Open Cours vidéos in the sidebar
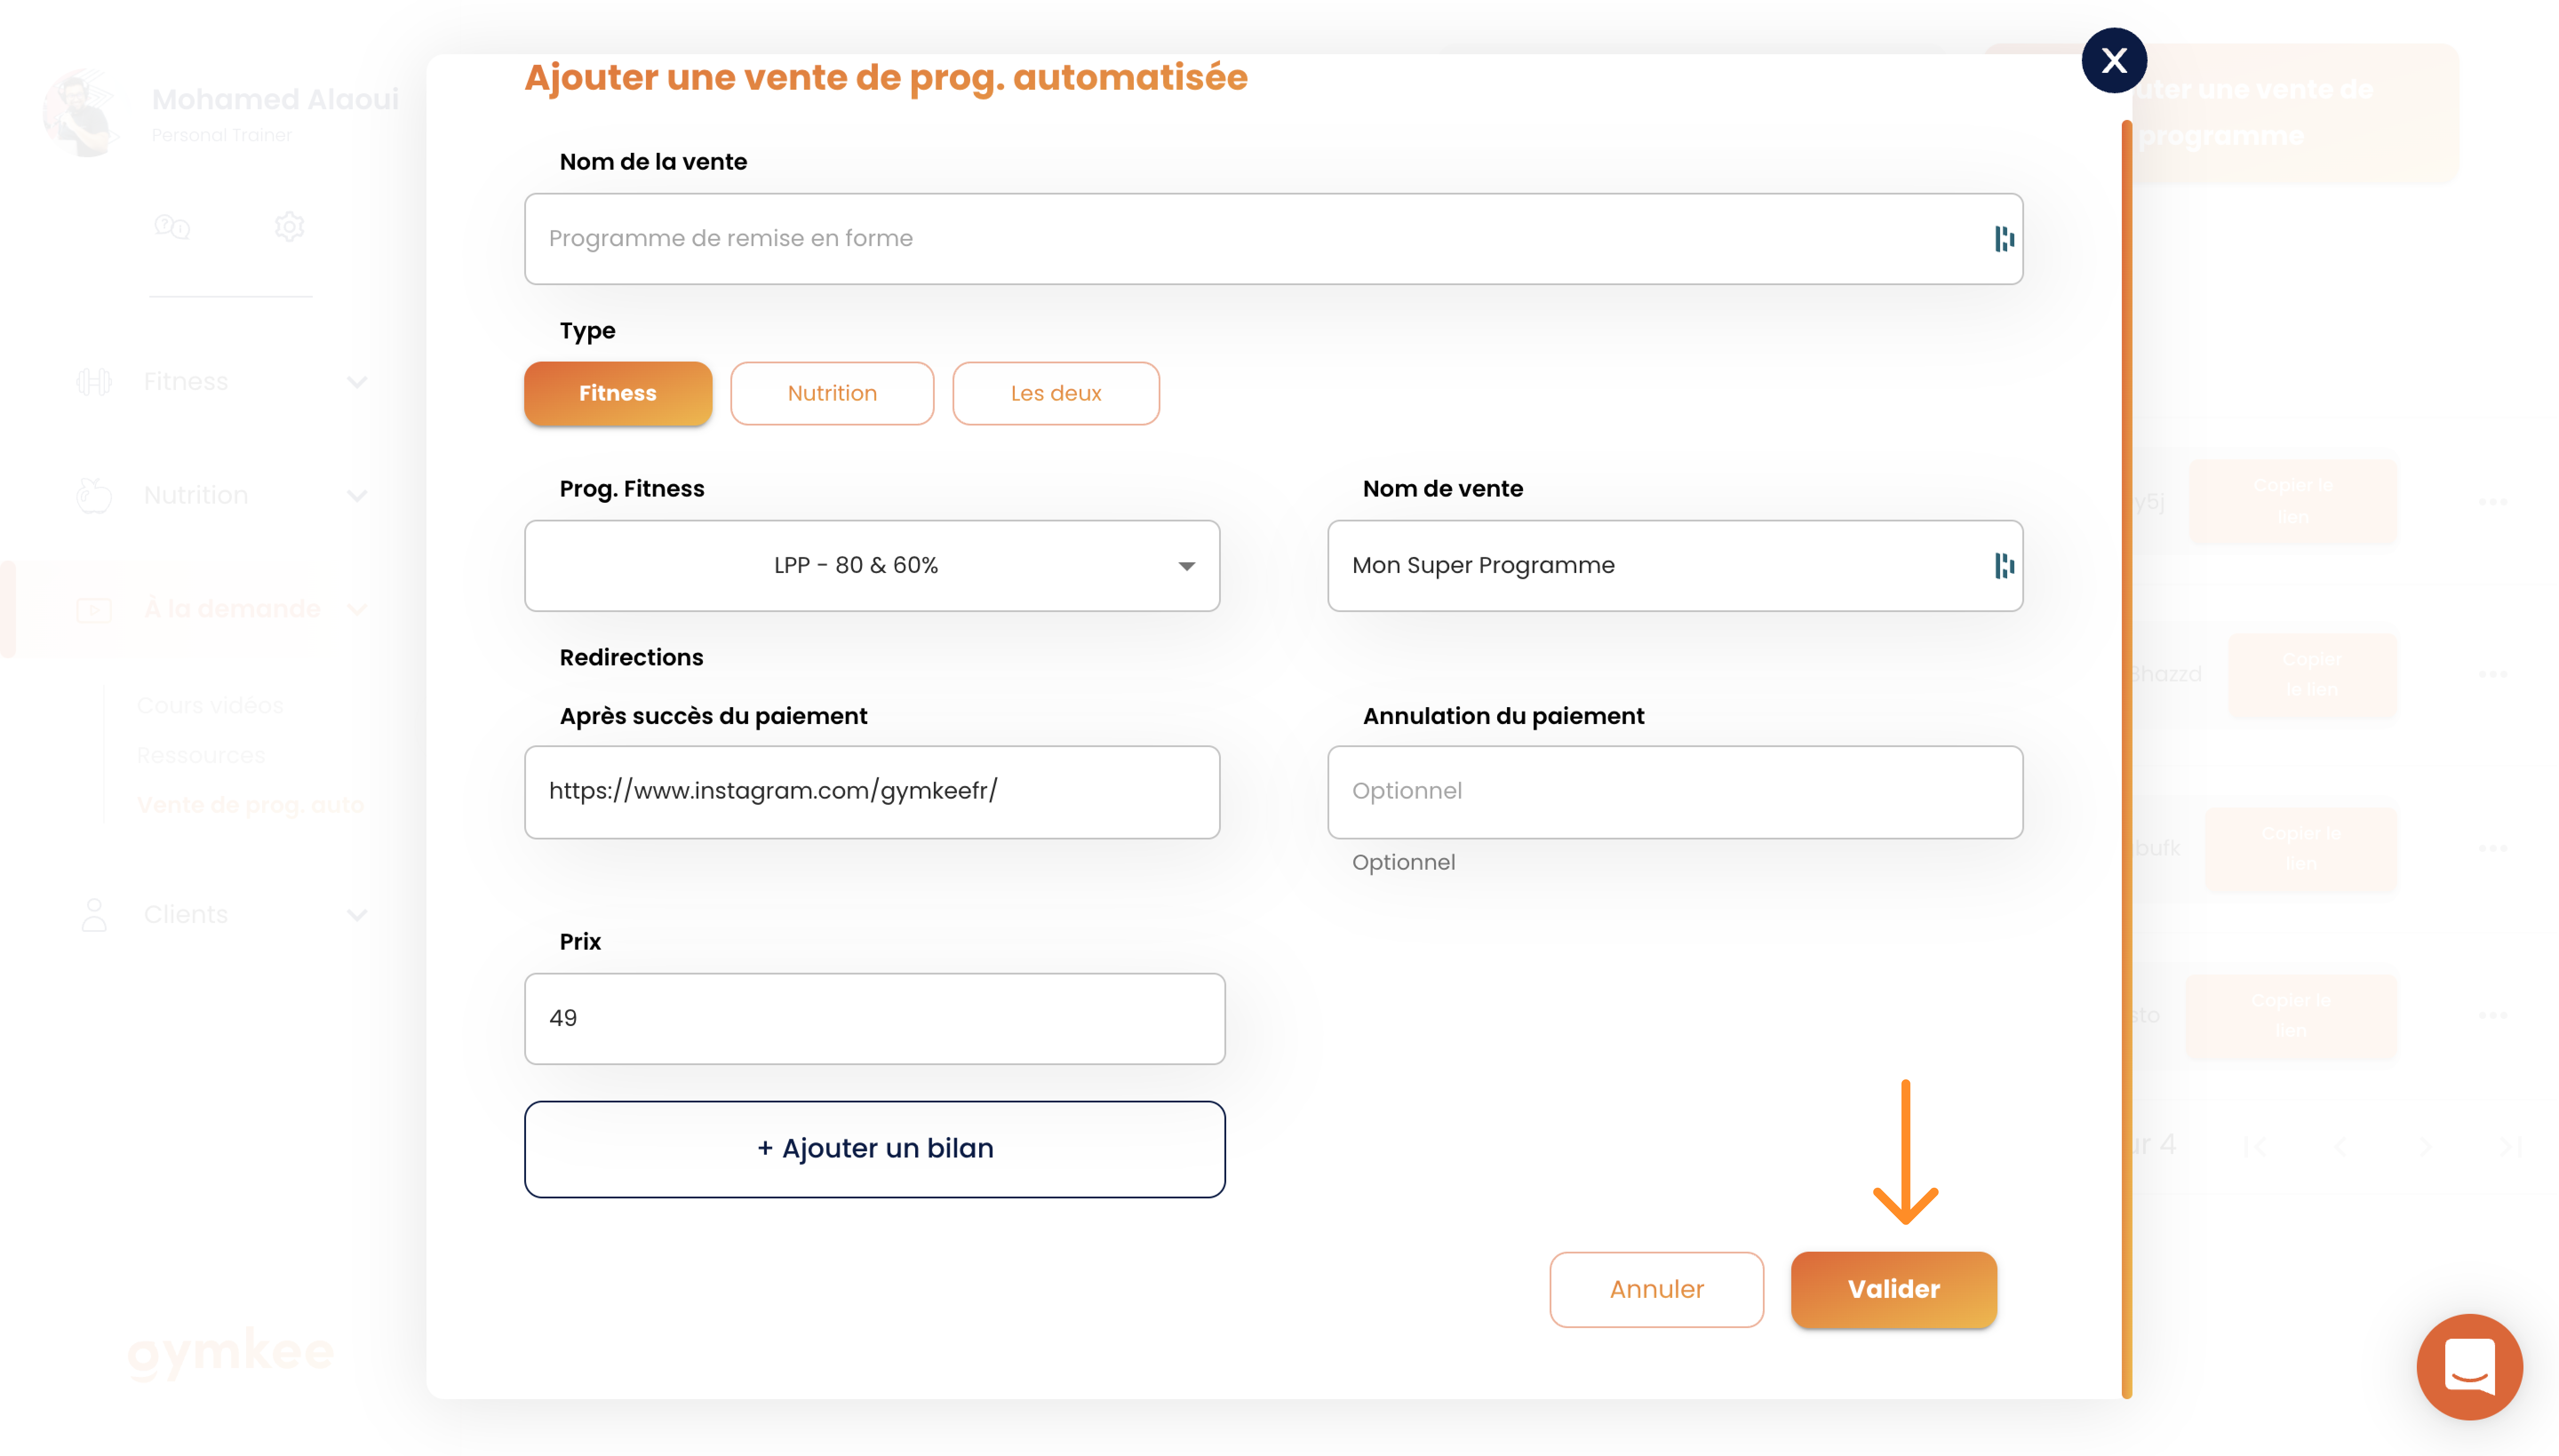 210,705
